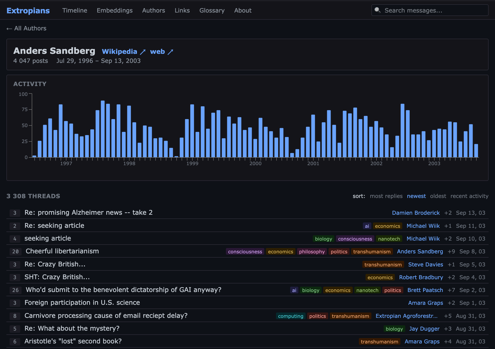The width and height of the screenshot is (495, 349).
Task: Click the ai tag on seeking article reply
Action: pos(367,226)
